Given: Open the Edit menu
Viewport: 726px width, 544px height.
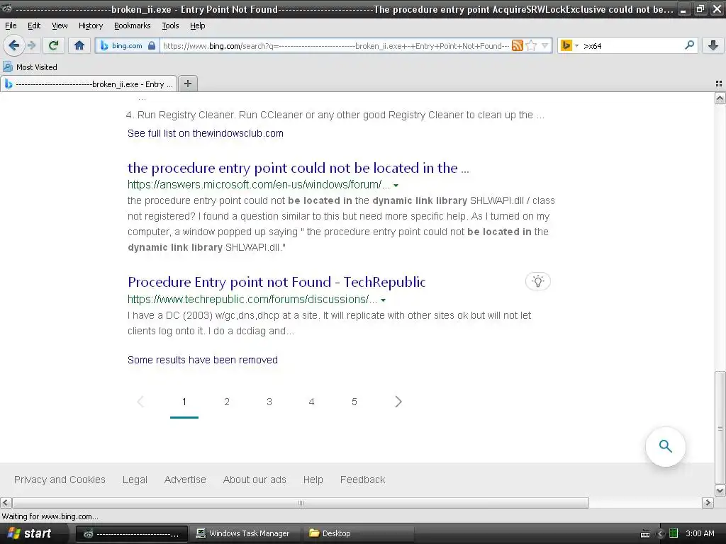Looking at the screenshot, I should 34,25.
